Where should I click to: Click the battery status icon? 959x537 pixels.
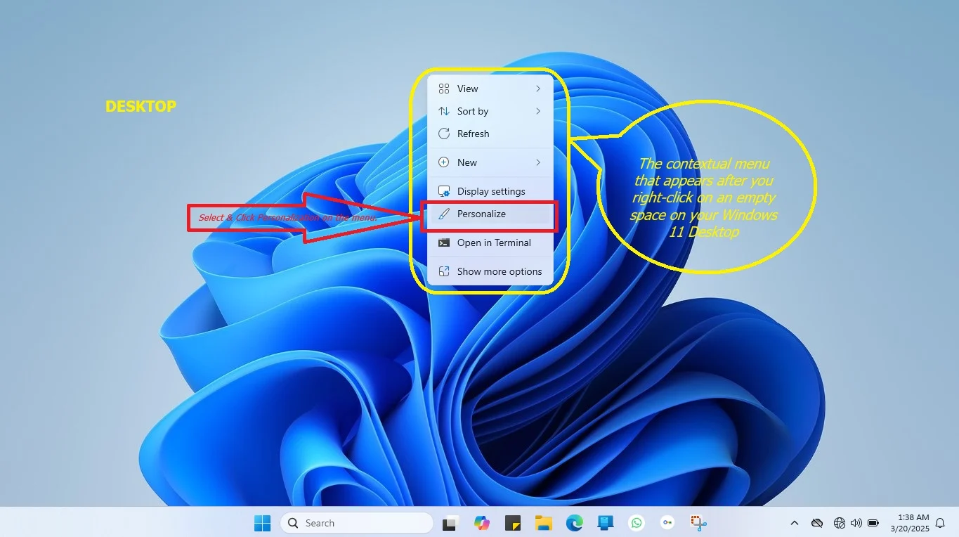(x=873, y=523)
